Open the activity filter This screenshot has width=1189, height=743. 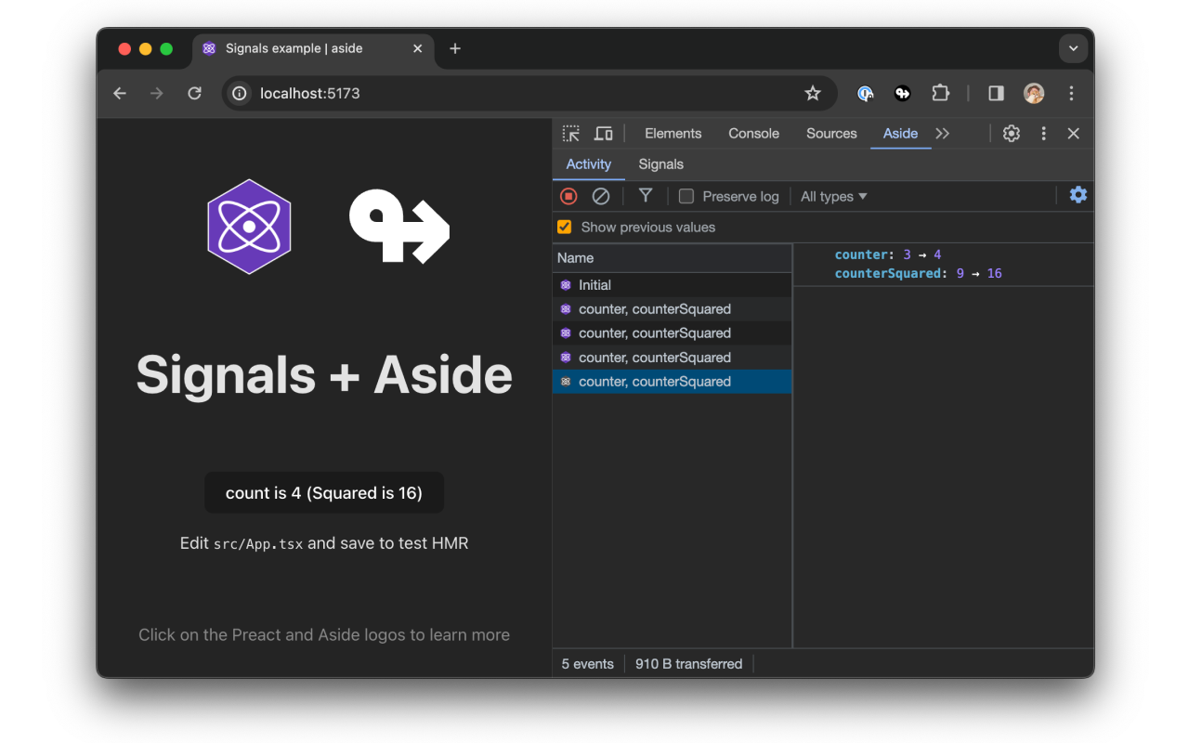click(646, 196)
